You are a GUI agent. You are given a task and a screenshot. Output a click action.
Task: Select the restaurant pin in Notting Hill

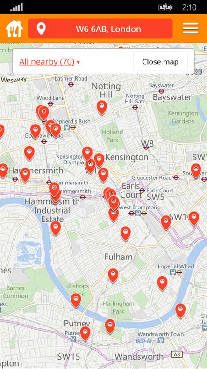coord(101,108)
